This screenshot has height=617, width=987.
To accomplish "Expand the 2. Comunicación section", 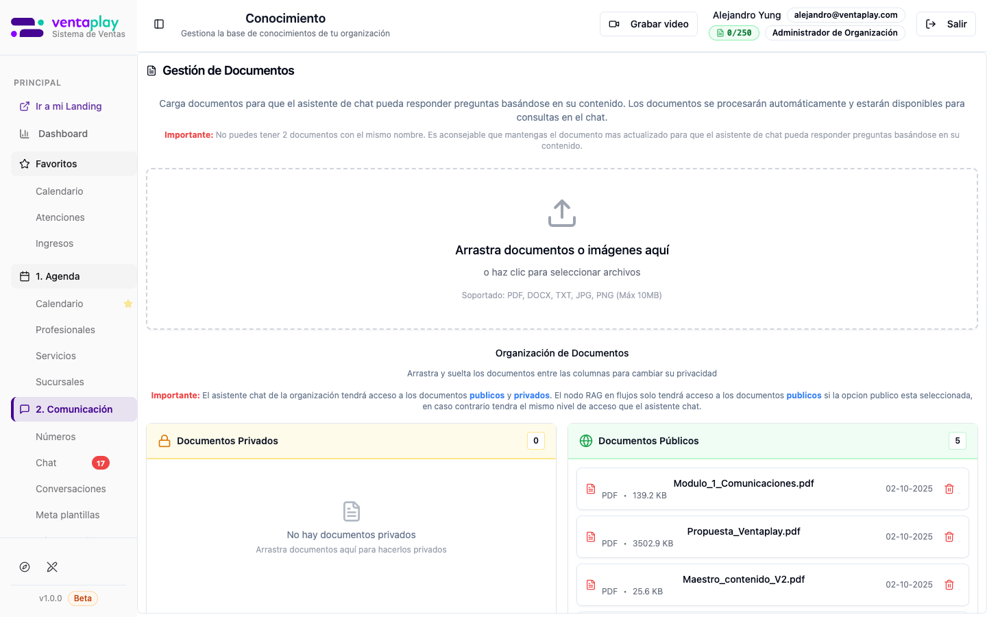I will tap(73, 409).
